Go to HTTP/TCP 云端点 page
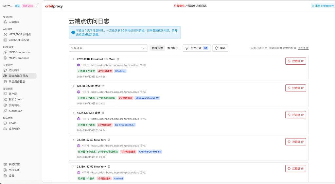335x184 pixels. coord(19,34)
